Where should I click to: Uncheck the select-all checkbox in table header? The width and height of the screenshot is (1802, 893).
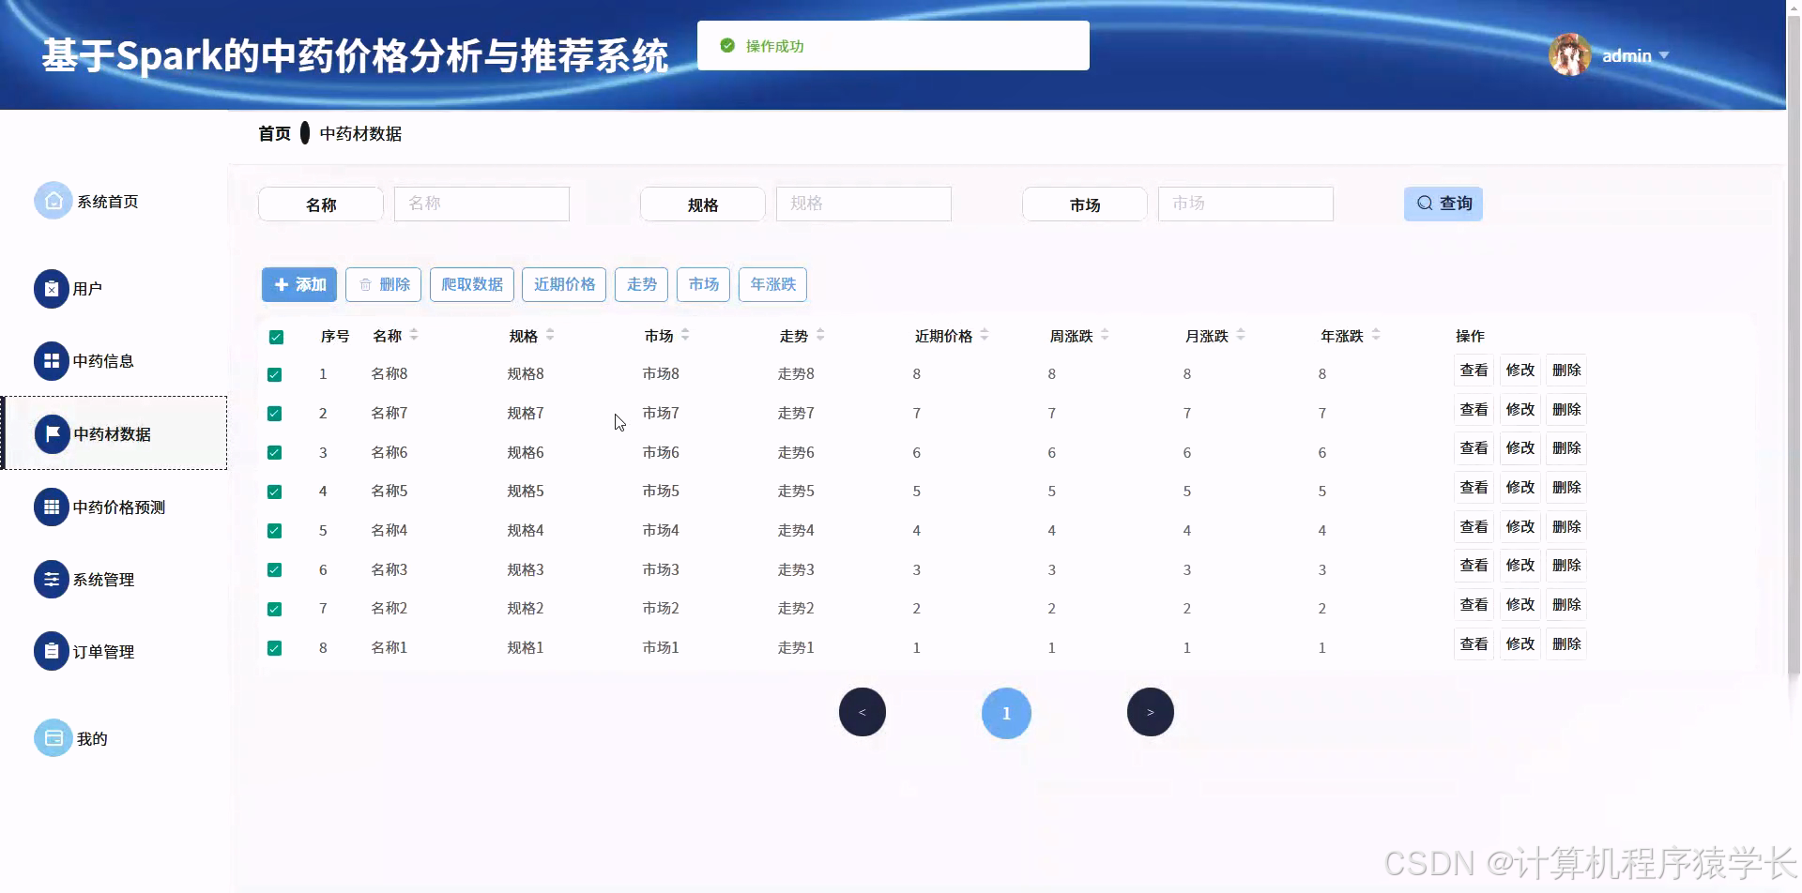[x=276, y=337]
